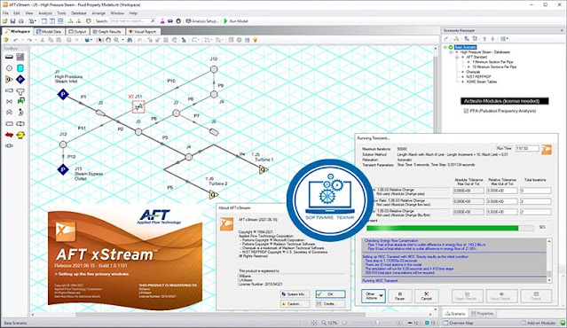Screen dimensions: 567x328
Task: Open the zoom tool dropdown arrow
Action: click(122, 40)
